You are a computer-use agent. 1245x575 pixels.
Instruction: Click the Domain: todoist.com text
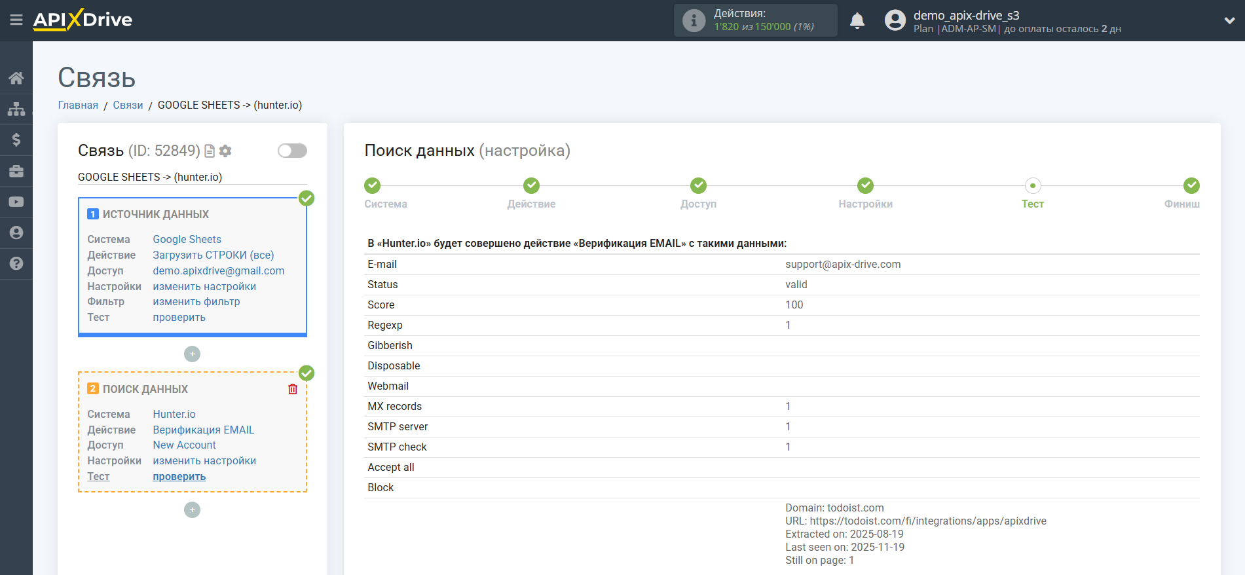tap(834, 508)
